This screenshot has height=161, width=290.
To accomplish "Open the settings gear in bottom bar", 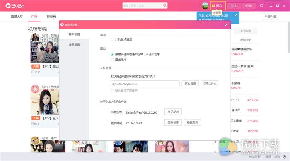I will pyautogui.click(x=285, y=156).
